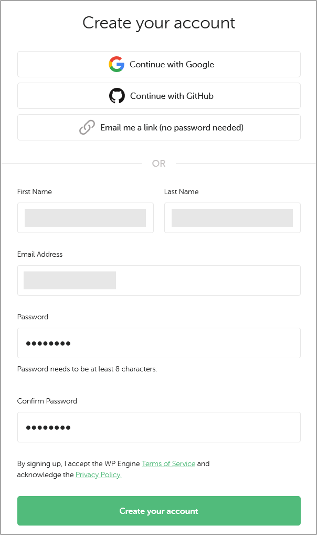Click the chain link icon
317x535 pixels.
(87, 127)
